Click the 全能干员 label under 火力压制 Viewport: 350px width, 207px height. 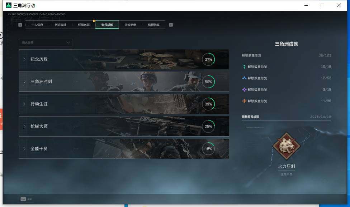tap(287, 174)
